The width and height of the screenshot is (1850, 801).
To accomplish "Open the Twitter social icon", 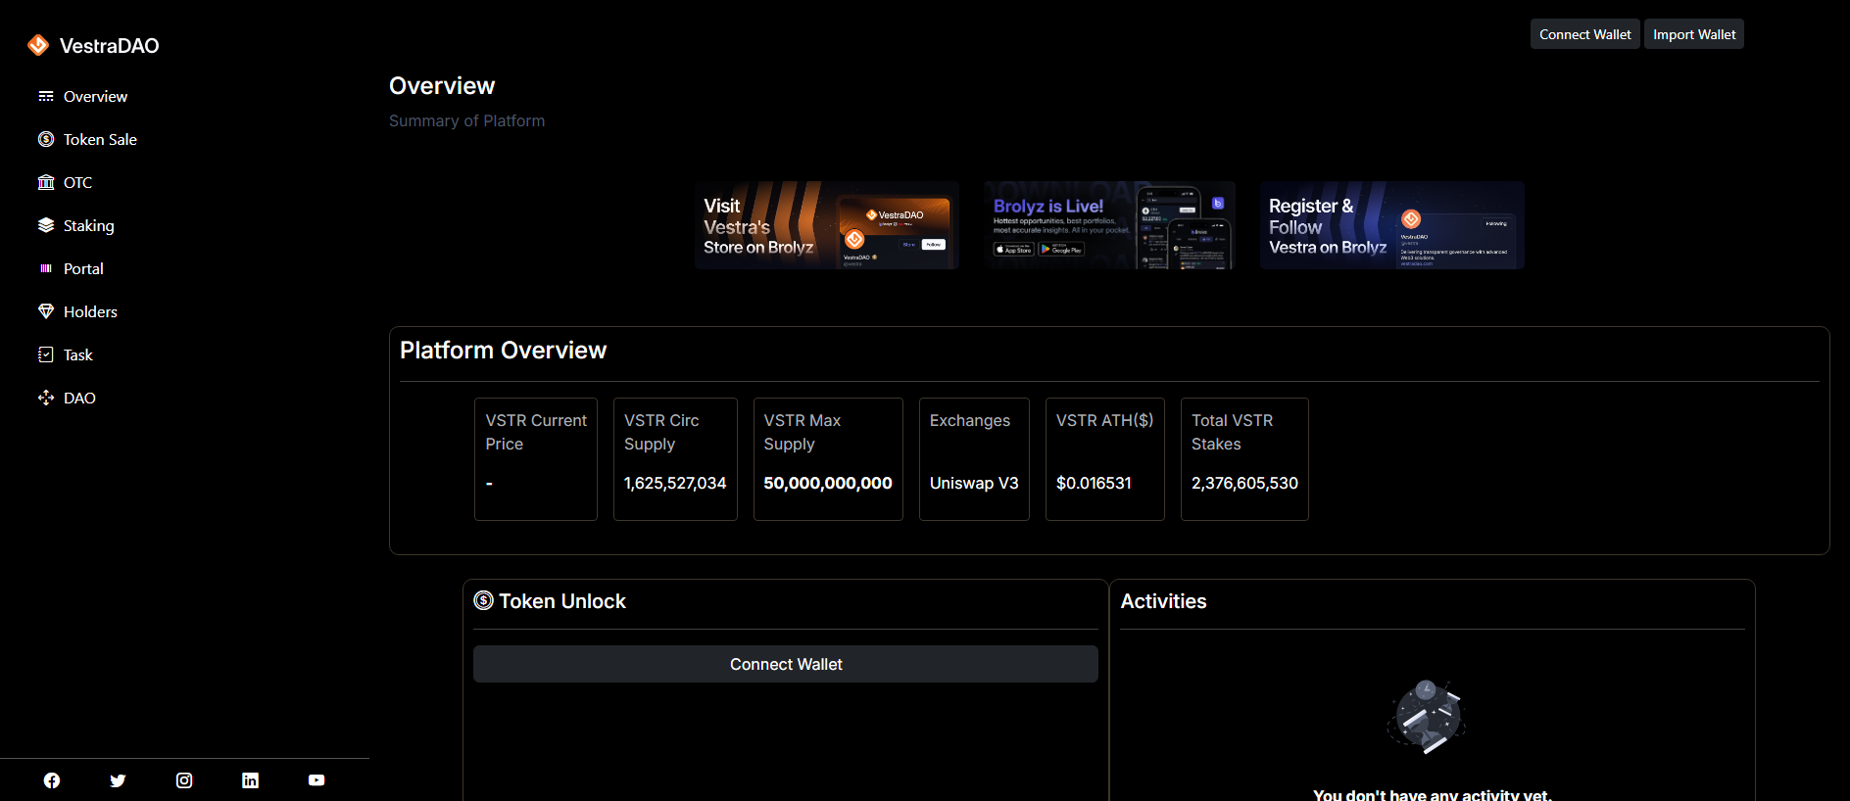I will (x=118, y=780).
